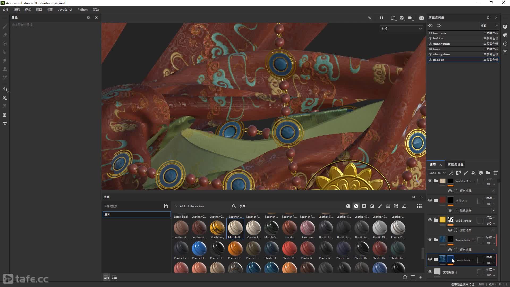Screen dimensions: 510x287
Task: Close the 图层 tab
Action: click(x=441, y=165)
